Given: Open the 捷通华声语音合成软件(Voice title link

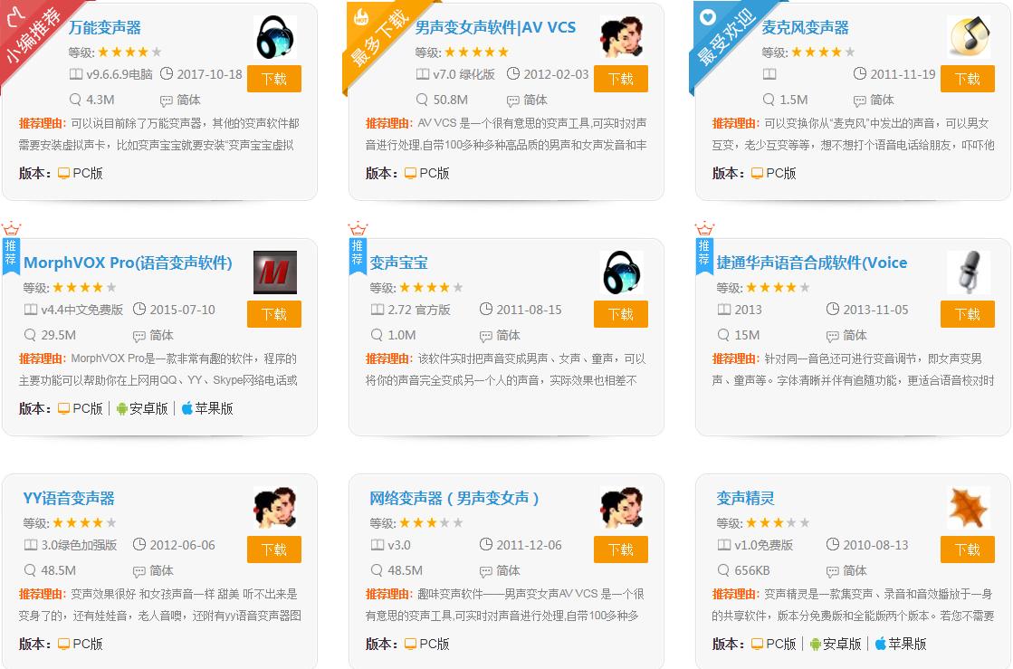Looking at the screenshot, I should click(811, 263).
